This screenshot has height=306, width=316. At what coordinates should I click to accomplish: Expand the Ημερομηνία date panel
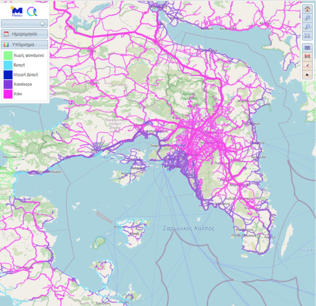tap(25, 34)
